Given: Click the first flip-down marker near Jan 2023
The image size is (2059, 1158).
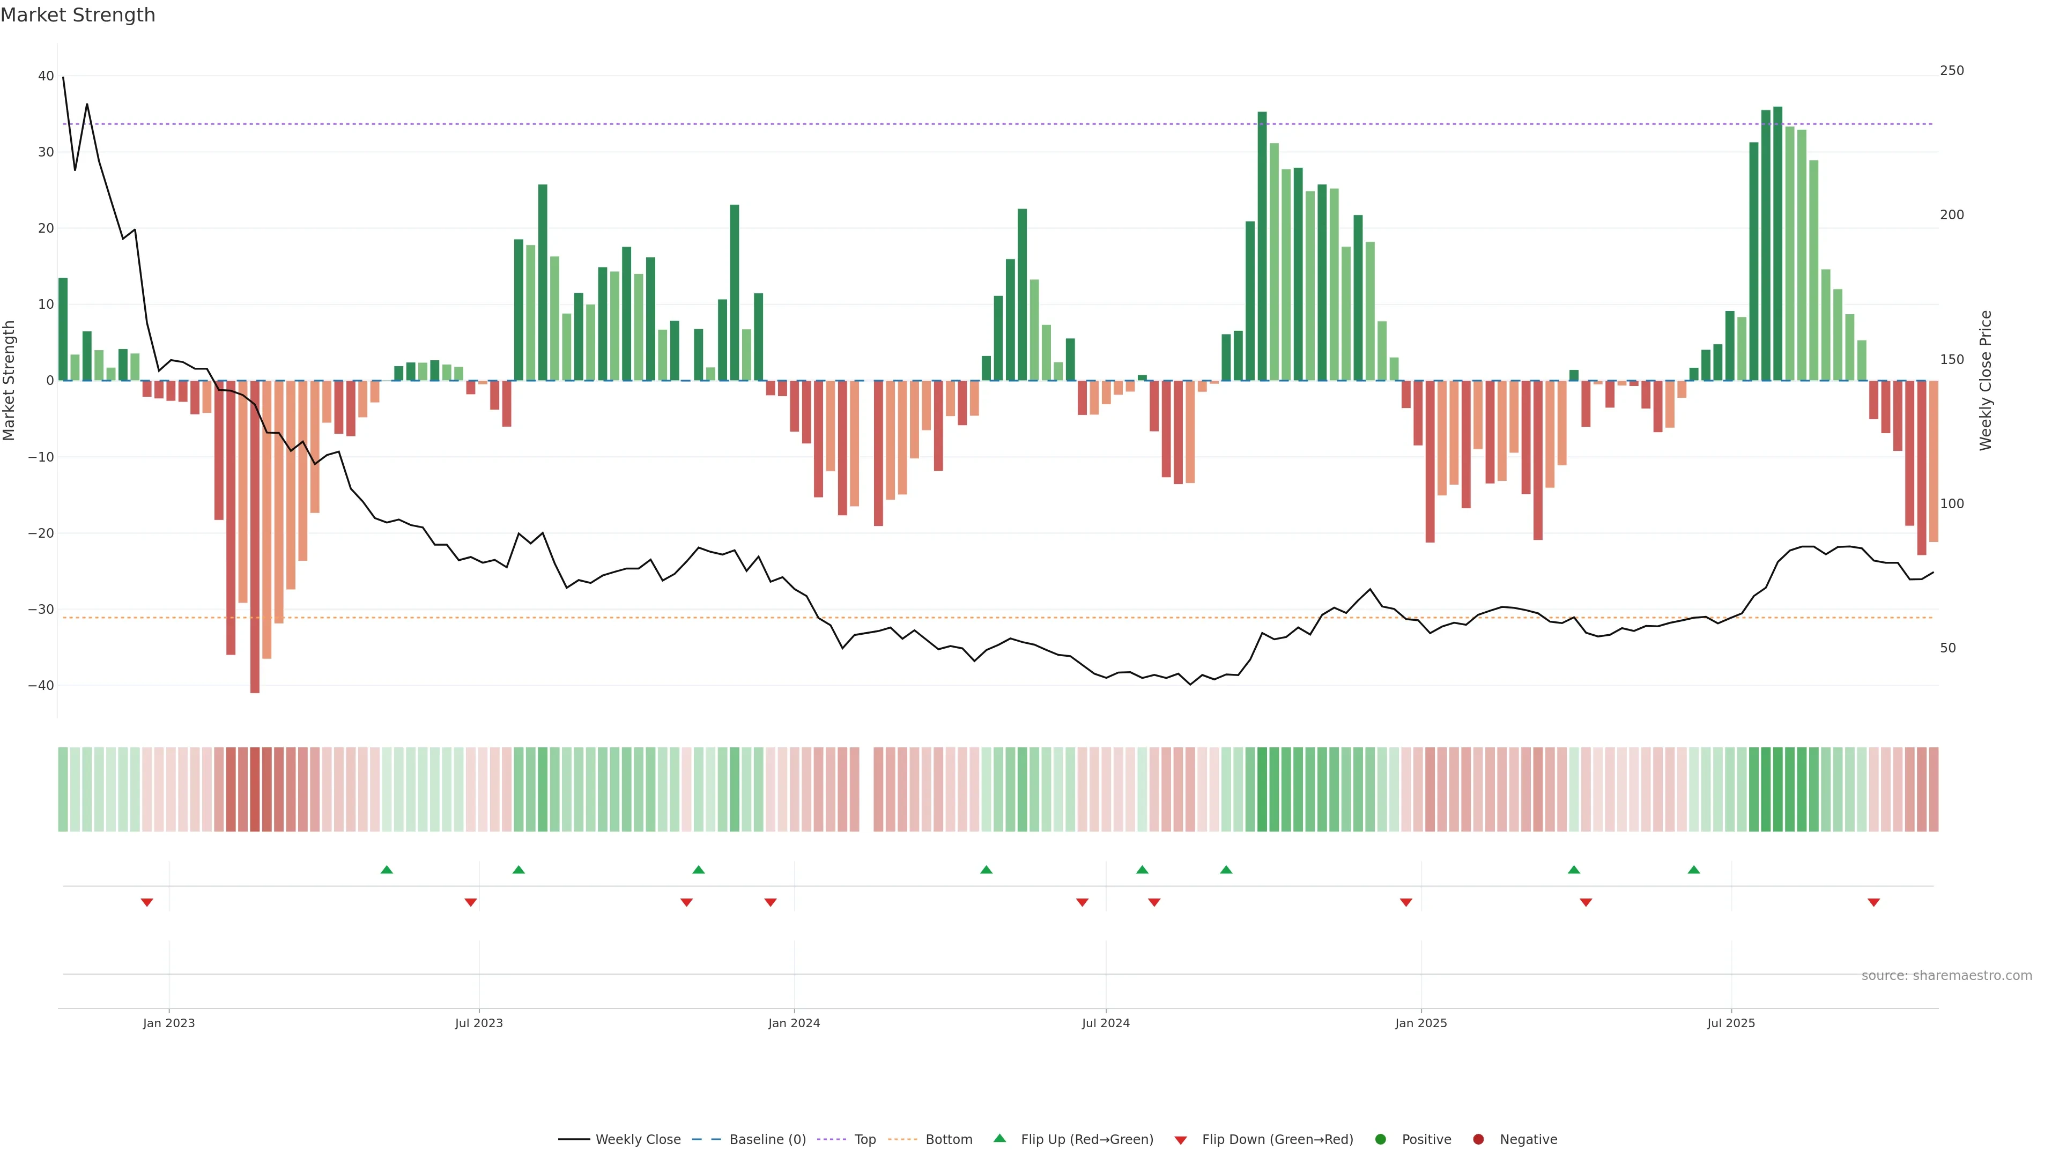Looking at the screenshot, I should point(147,902).
